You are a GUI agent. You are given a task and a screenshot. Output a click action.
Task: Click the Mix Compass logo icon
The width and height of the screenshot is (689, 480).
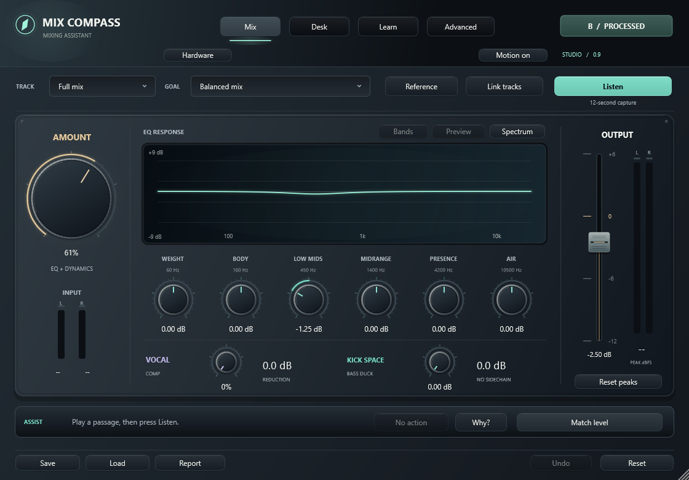click(x=25, y=25)
